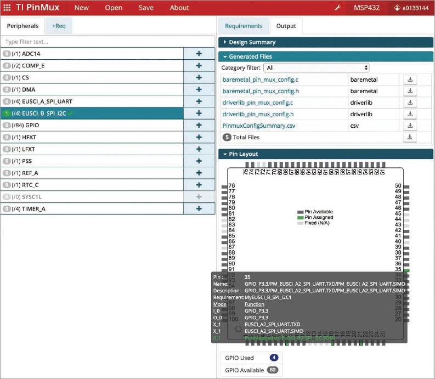
Task: Add a TIMER_A instance with plus icon
Action: click(x=199, y=208)
